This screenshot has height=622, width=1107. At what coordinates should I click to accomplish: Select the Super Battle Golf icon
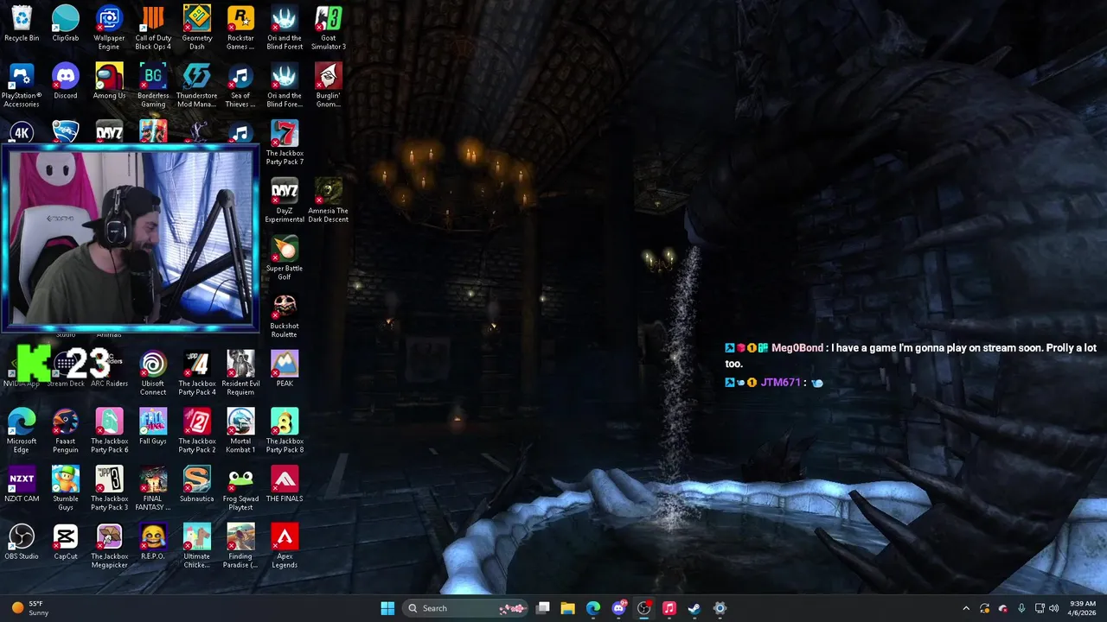pos(285,258)
